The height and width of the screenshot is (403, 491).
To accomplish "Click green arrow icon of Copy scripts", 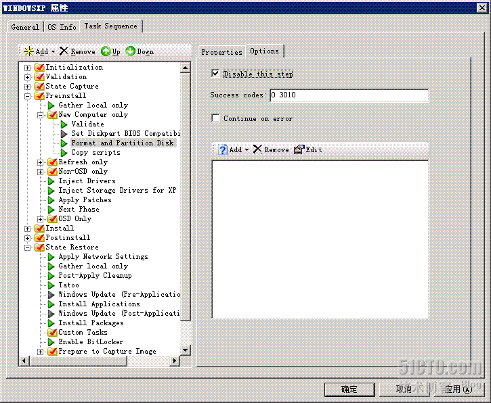I will click(x=64, y=153).
